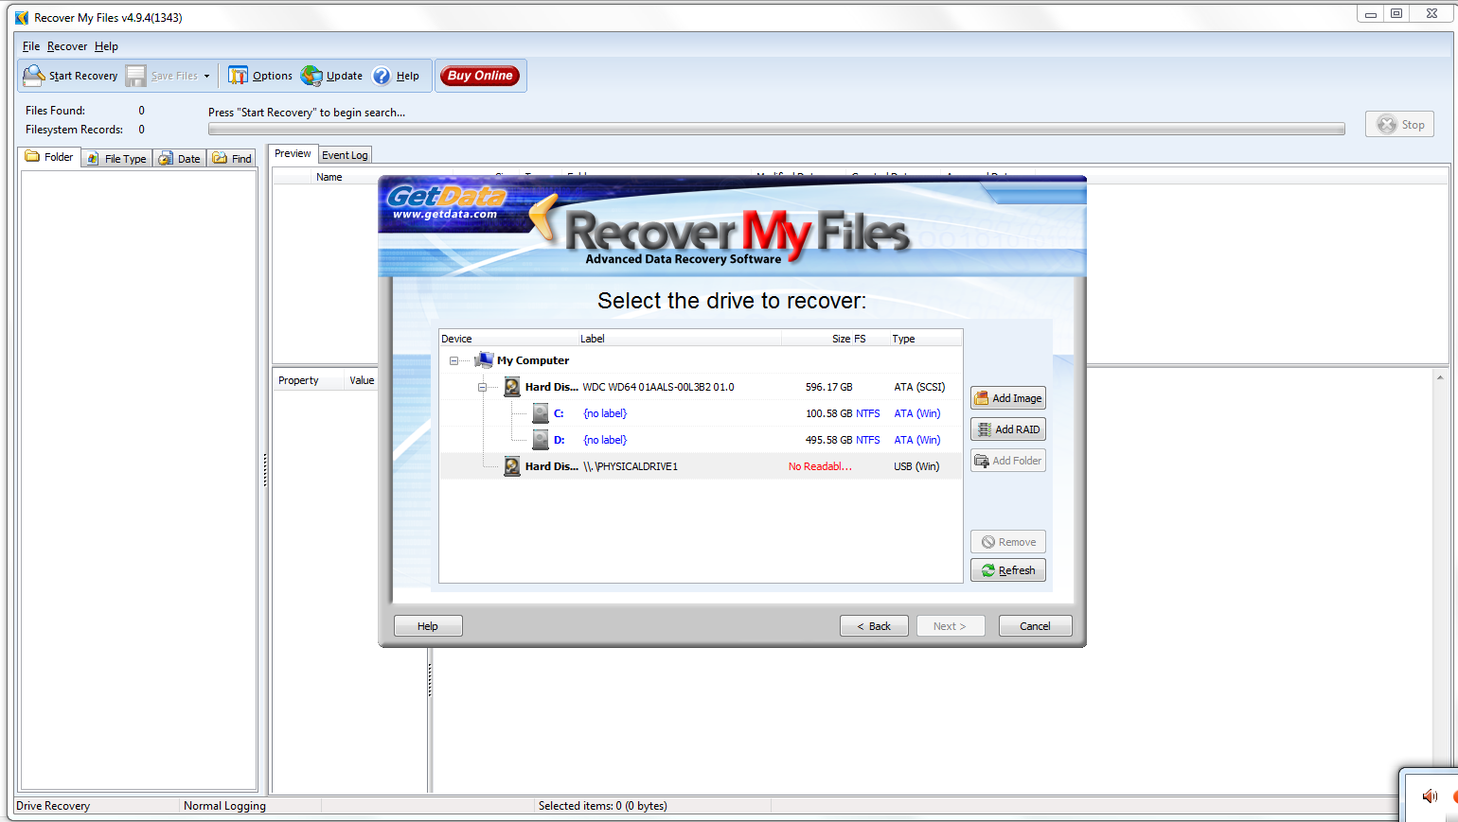Click the 100.58 GB size value
This screenshot has height=822, width=1458.
[x=828, y=413]
